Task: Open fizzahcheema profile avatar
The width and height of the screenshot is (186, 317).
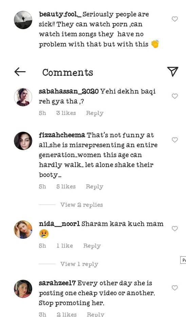Action: click(23, 141)
